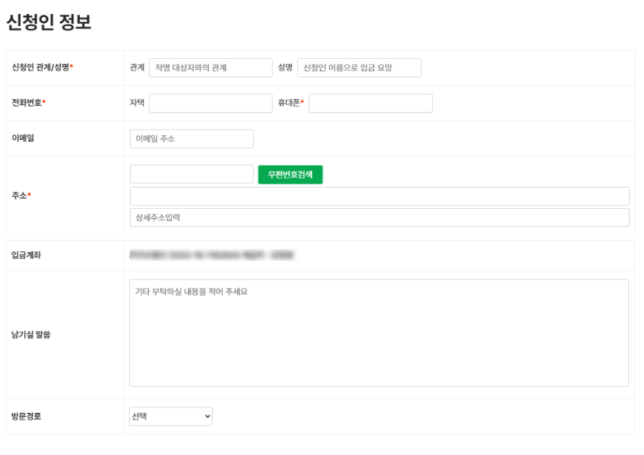Focus the 자택 home phone field
644x455 pixels.
pyautogui.click(x=211, y=103)
